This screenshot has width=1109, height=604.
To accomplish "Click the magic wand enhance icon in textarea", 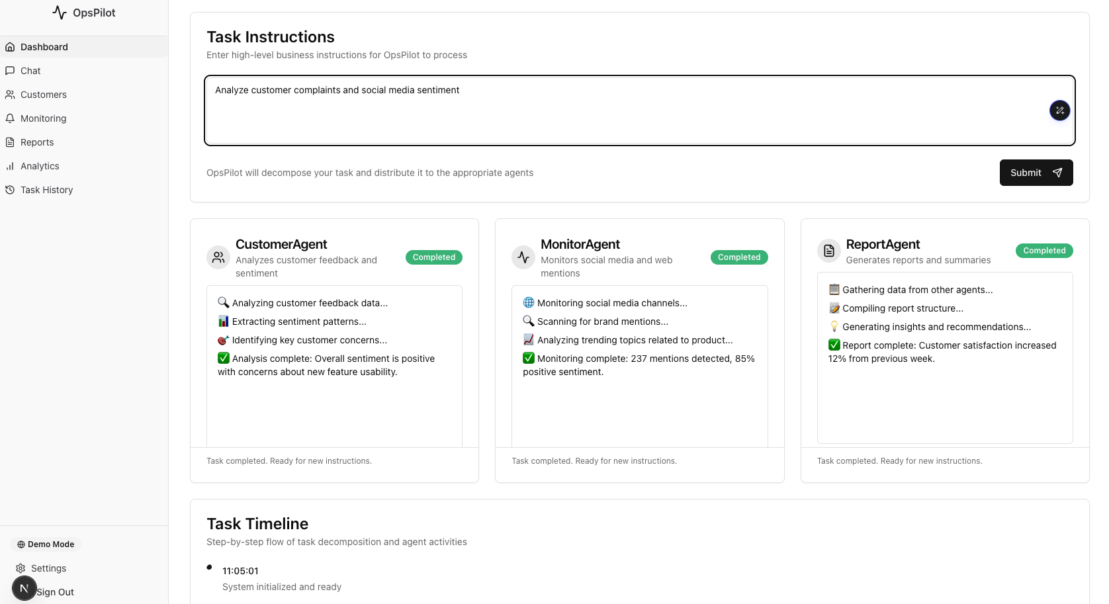I will (1059, 110).
